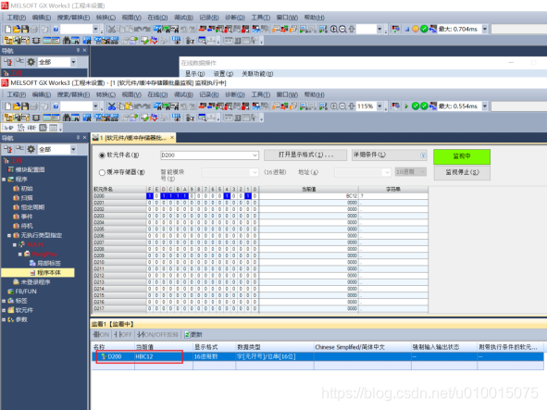Click the Print icon in front window toolbar

(x=34, y=106)
